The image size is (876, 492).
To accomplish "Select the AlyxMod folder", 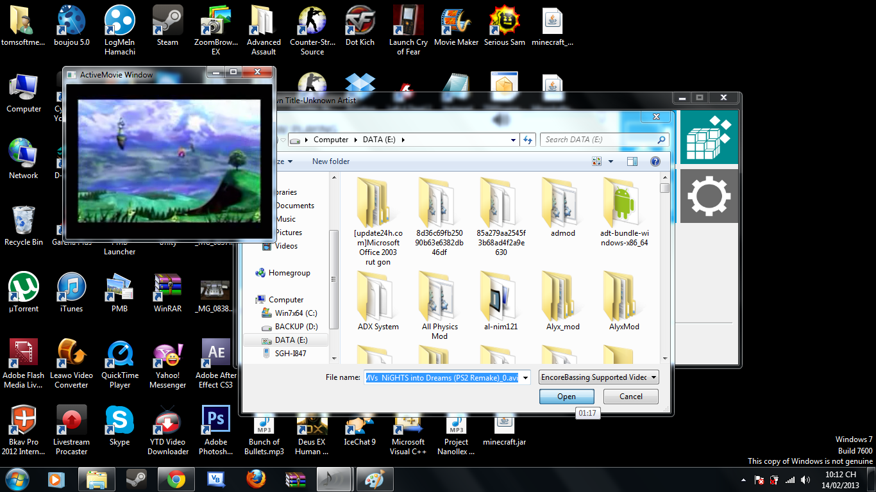I will (x=624, y=300).
